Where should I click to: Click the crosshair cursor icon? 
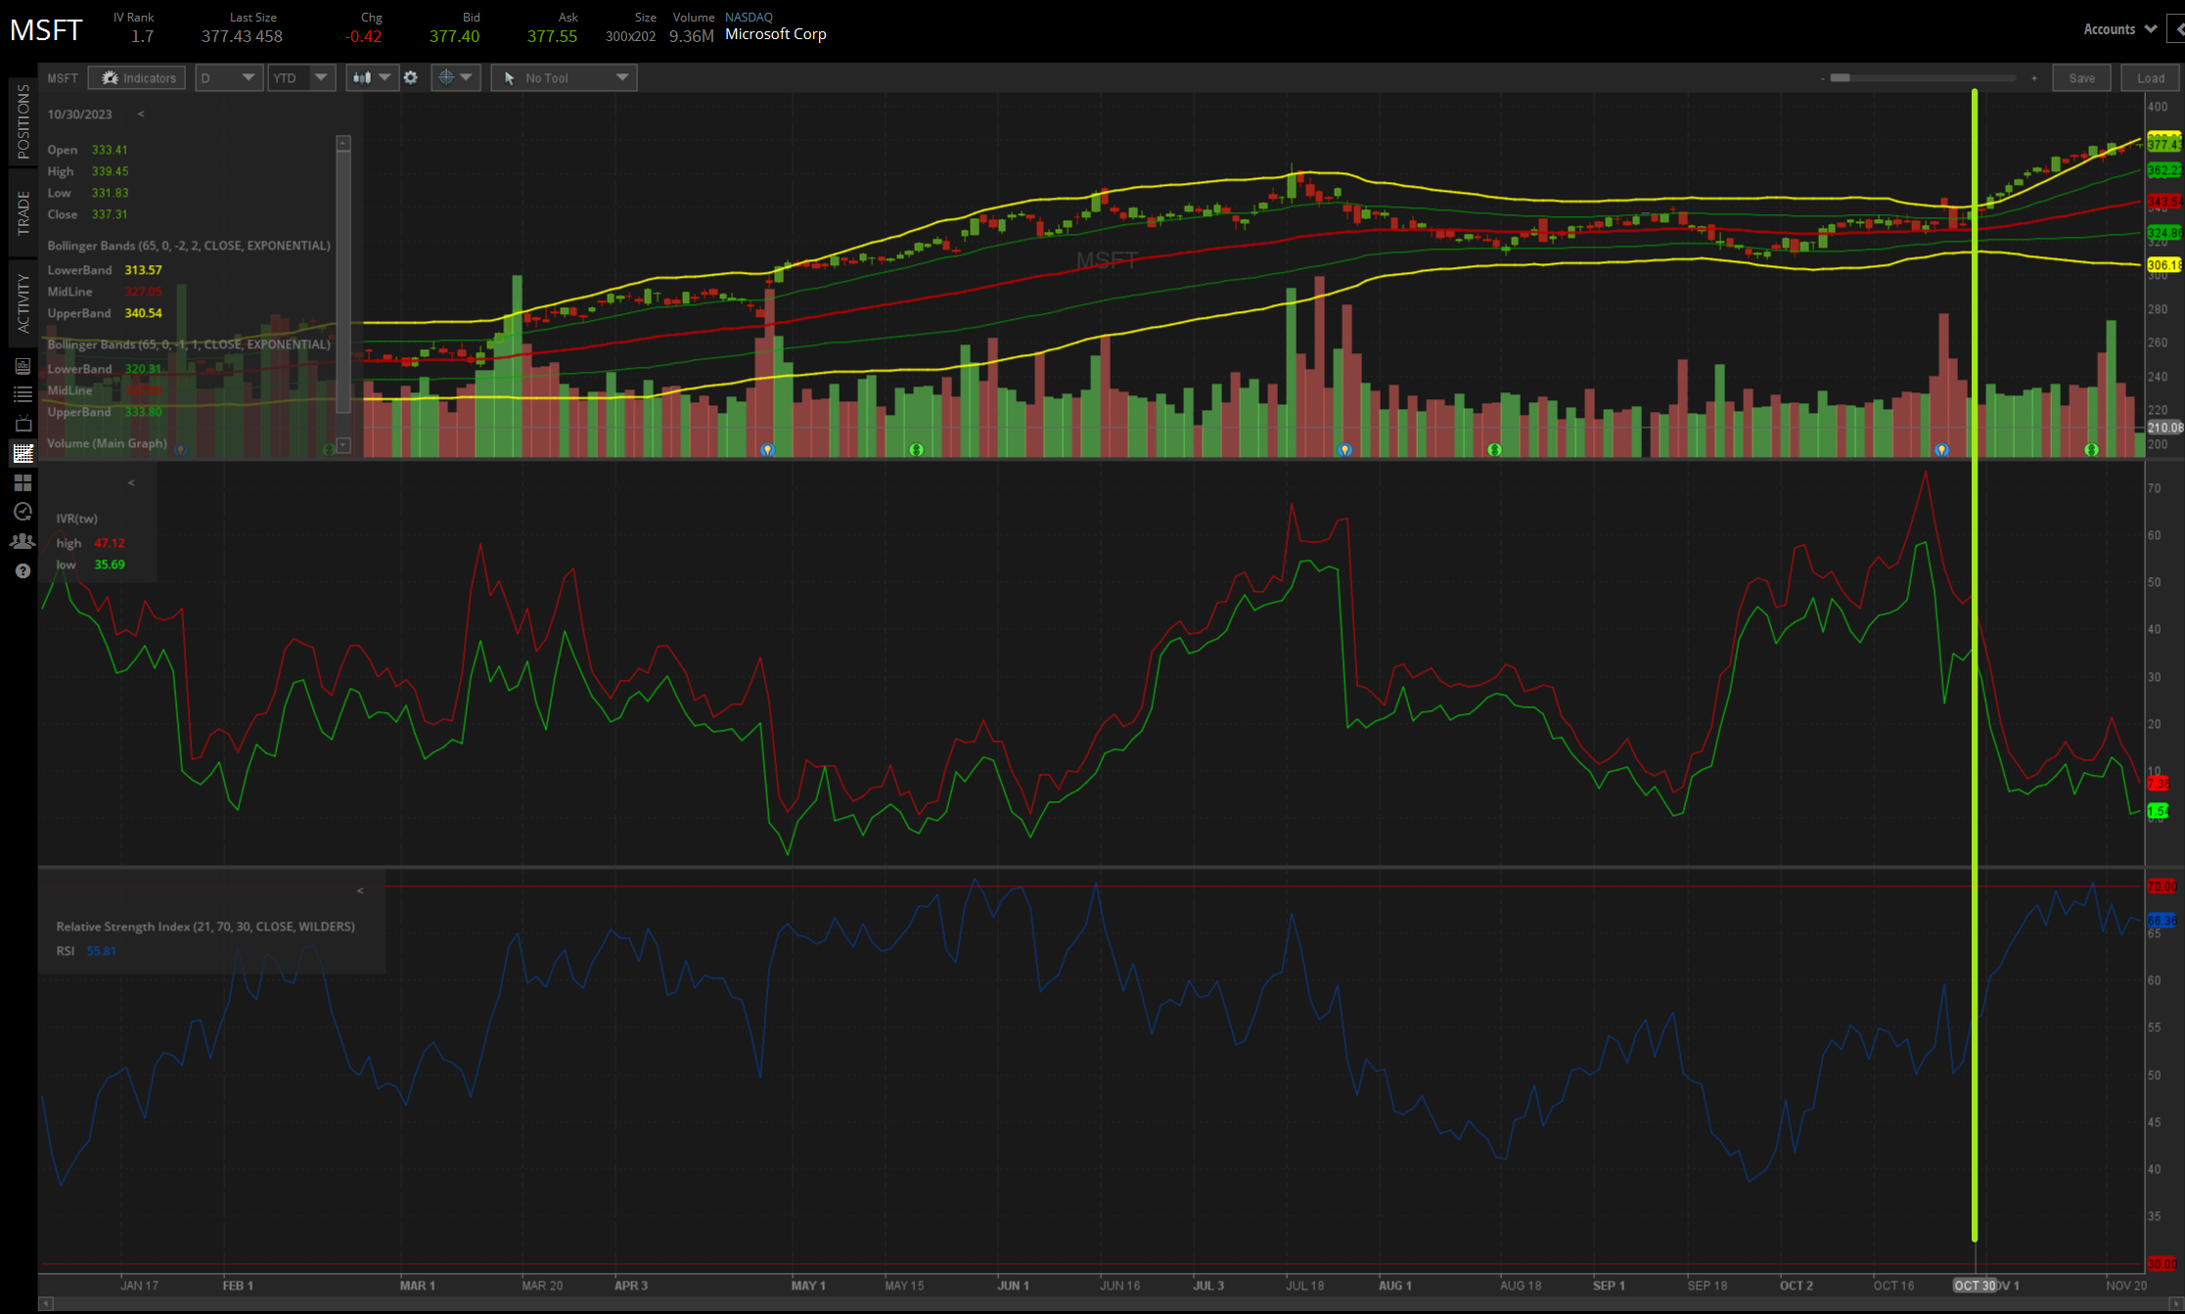click(446, 78)
